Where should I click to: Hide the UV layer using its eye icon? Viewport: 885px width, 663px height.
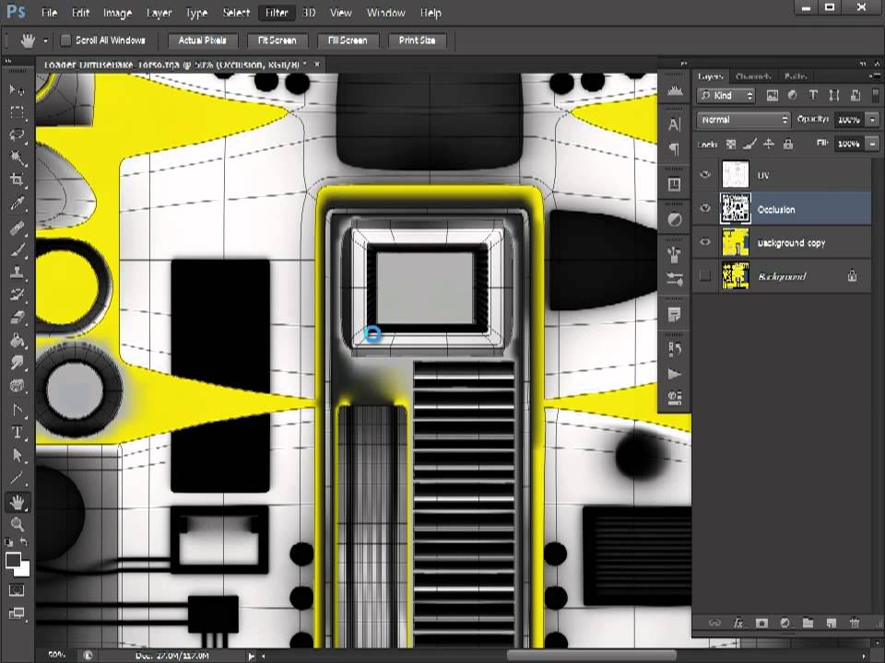705,175
